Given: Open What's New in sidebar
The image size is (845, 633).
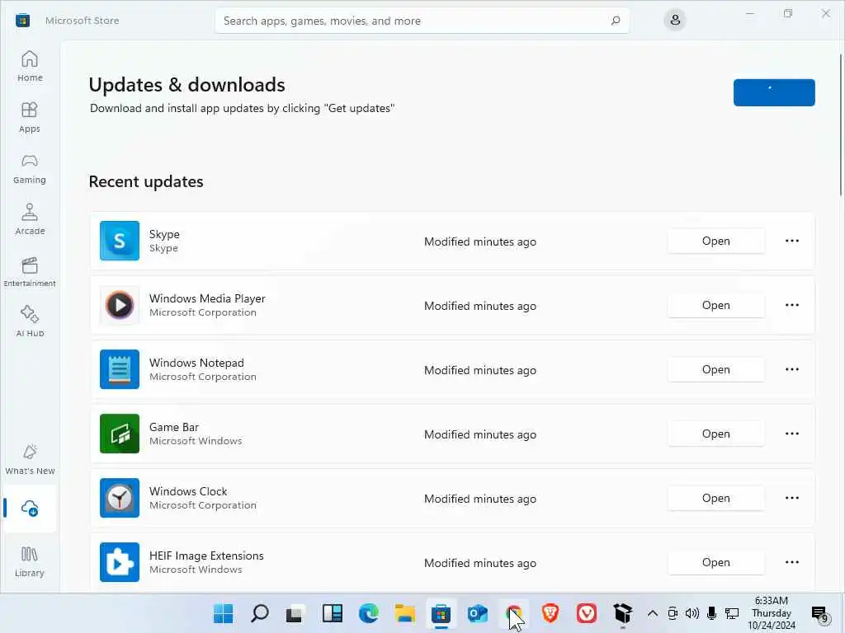Looking at the screenshot, I should pos(30,459).
